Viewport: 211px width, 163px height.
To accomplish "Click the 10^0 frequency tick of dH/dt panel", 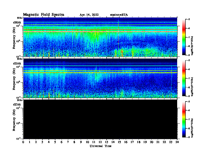I will tap(18, 41).
